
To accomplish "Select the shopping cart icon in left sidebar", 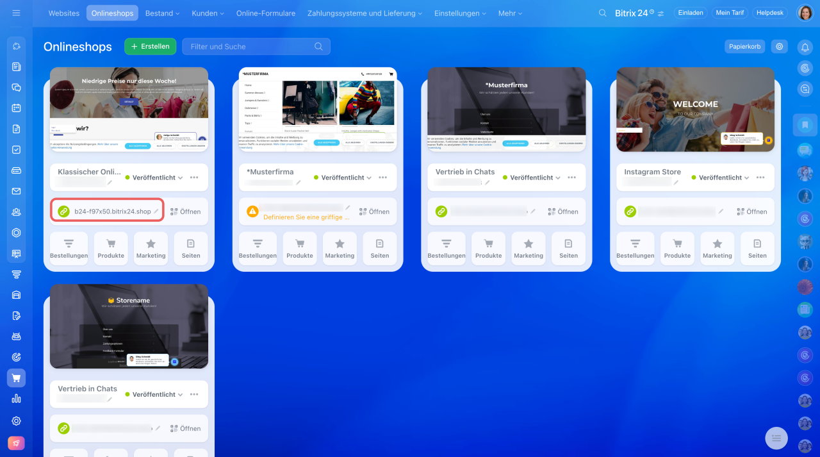I will coord(16,378).
